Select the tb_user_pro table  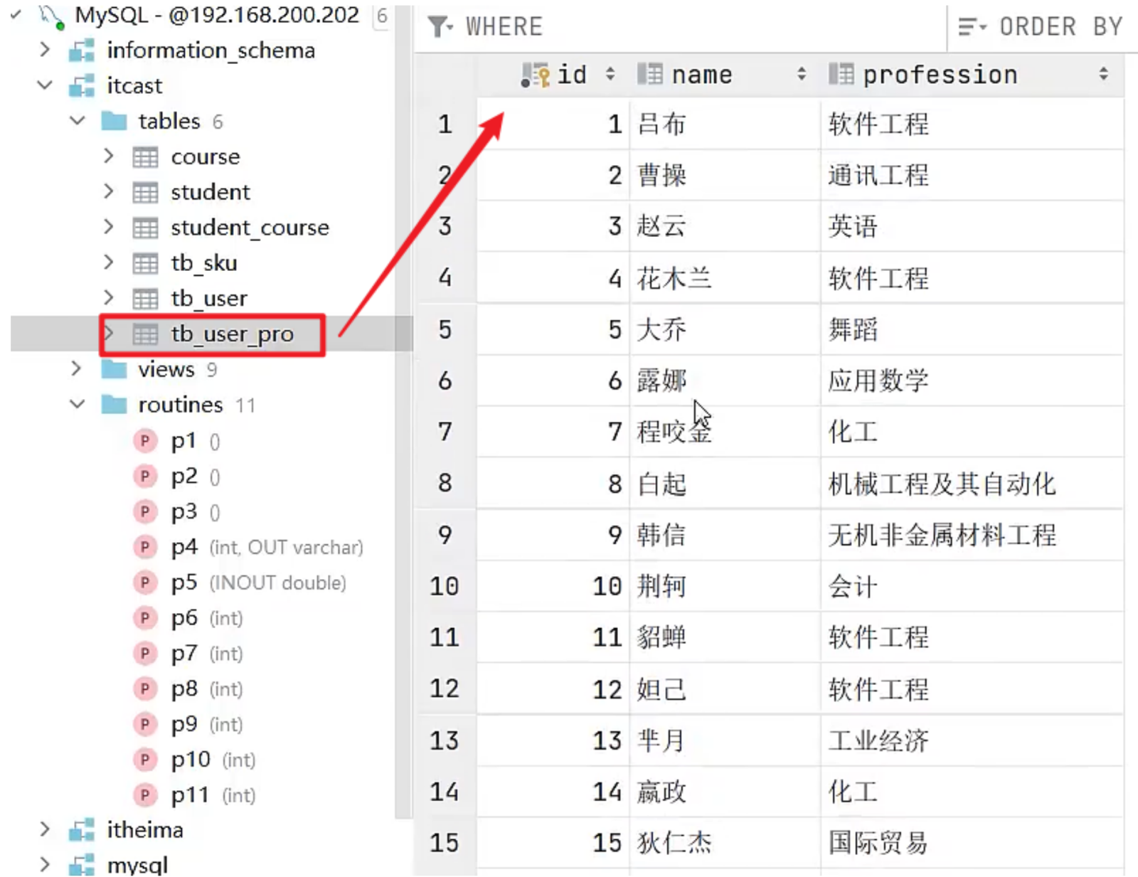(x=232, y=334)
